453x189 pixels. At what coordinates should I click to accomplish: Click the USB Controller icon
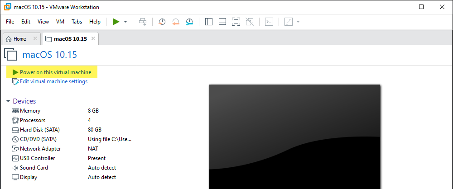click(15, 158)
